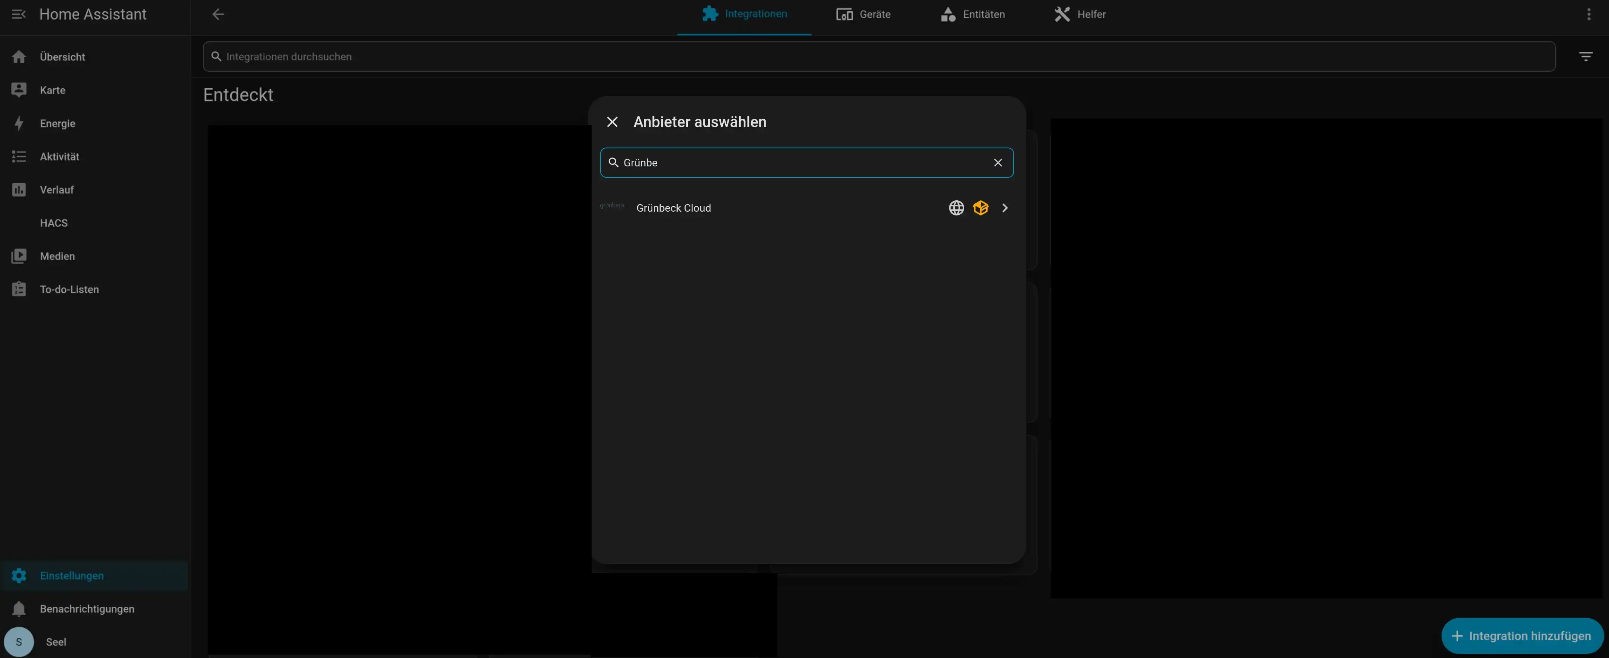Click the orange custom integration box icon
Screen dimensions: 1609x658
(980, 208)
